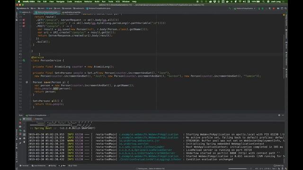The width and height of the screenshot is (303, 170).
Task: Click line number 41 in the gutter
Action: click(x=20, y=54)
